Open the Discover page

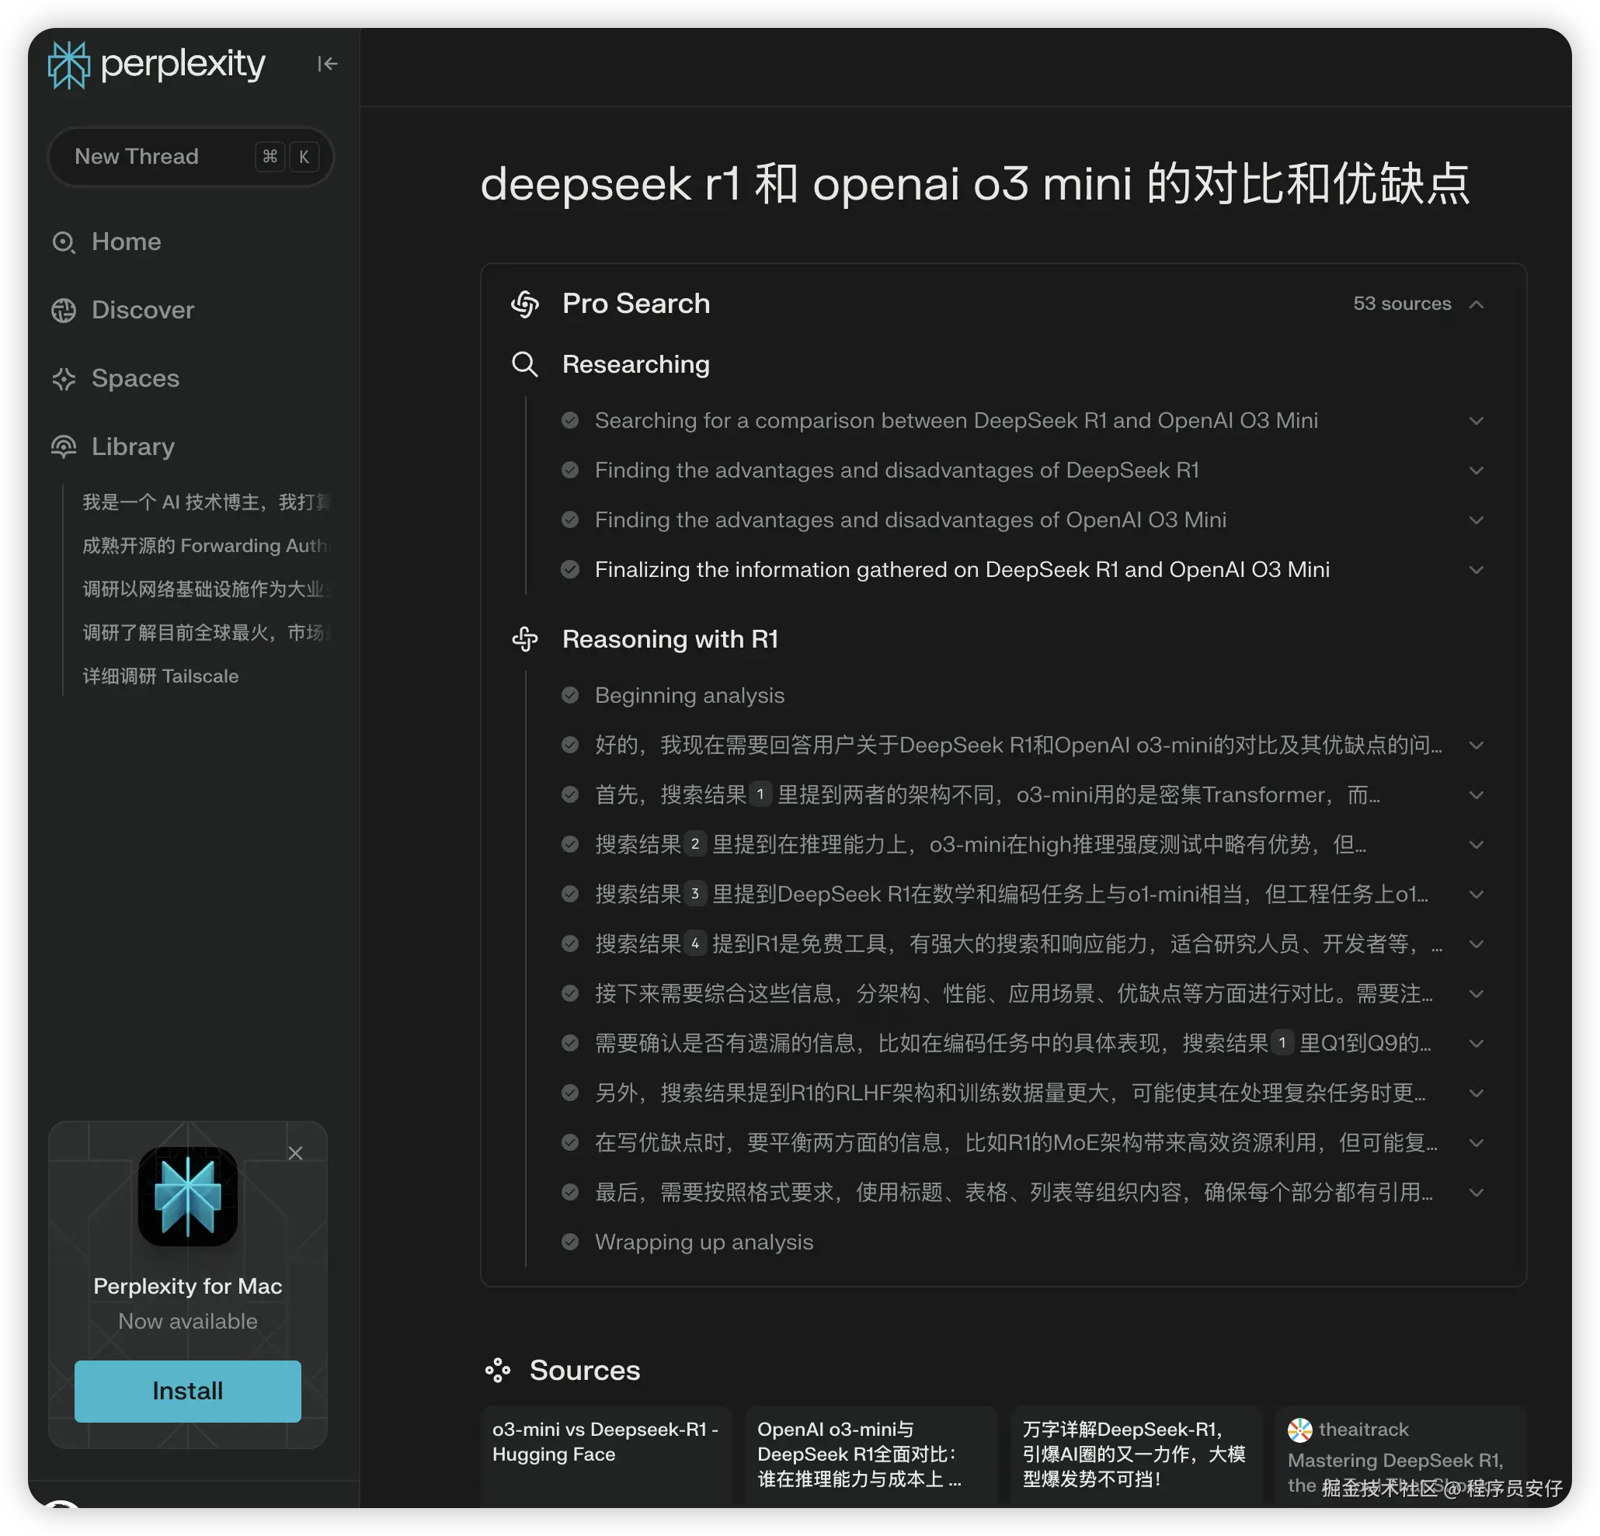(142, 310)
